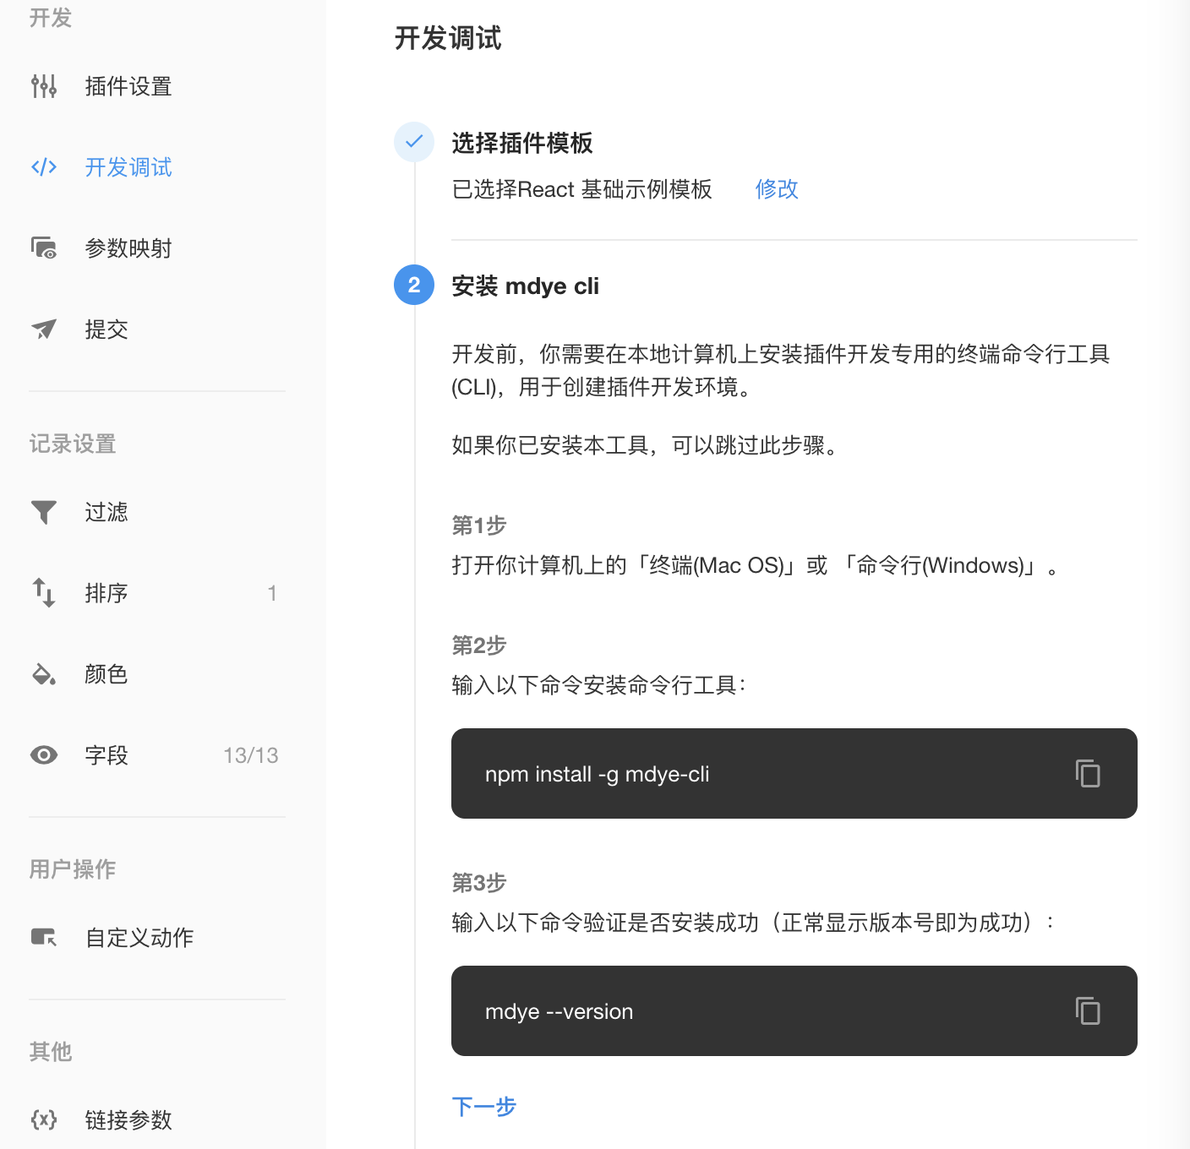Click the parameter mapping icon beside 参数映射
The width and height of the screenshot is (1190, 1149).
point(44,248)
